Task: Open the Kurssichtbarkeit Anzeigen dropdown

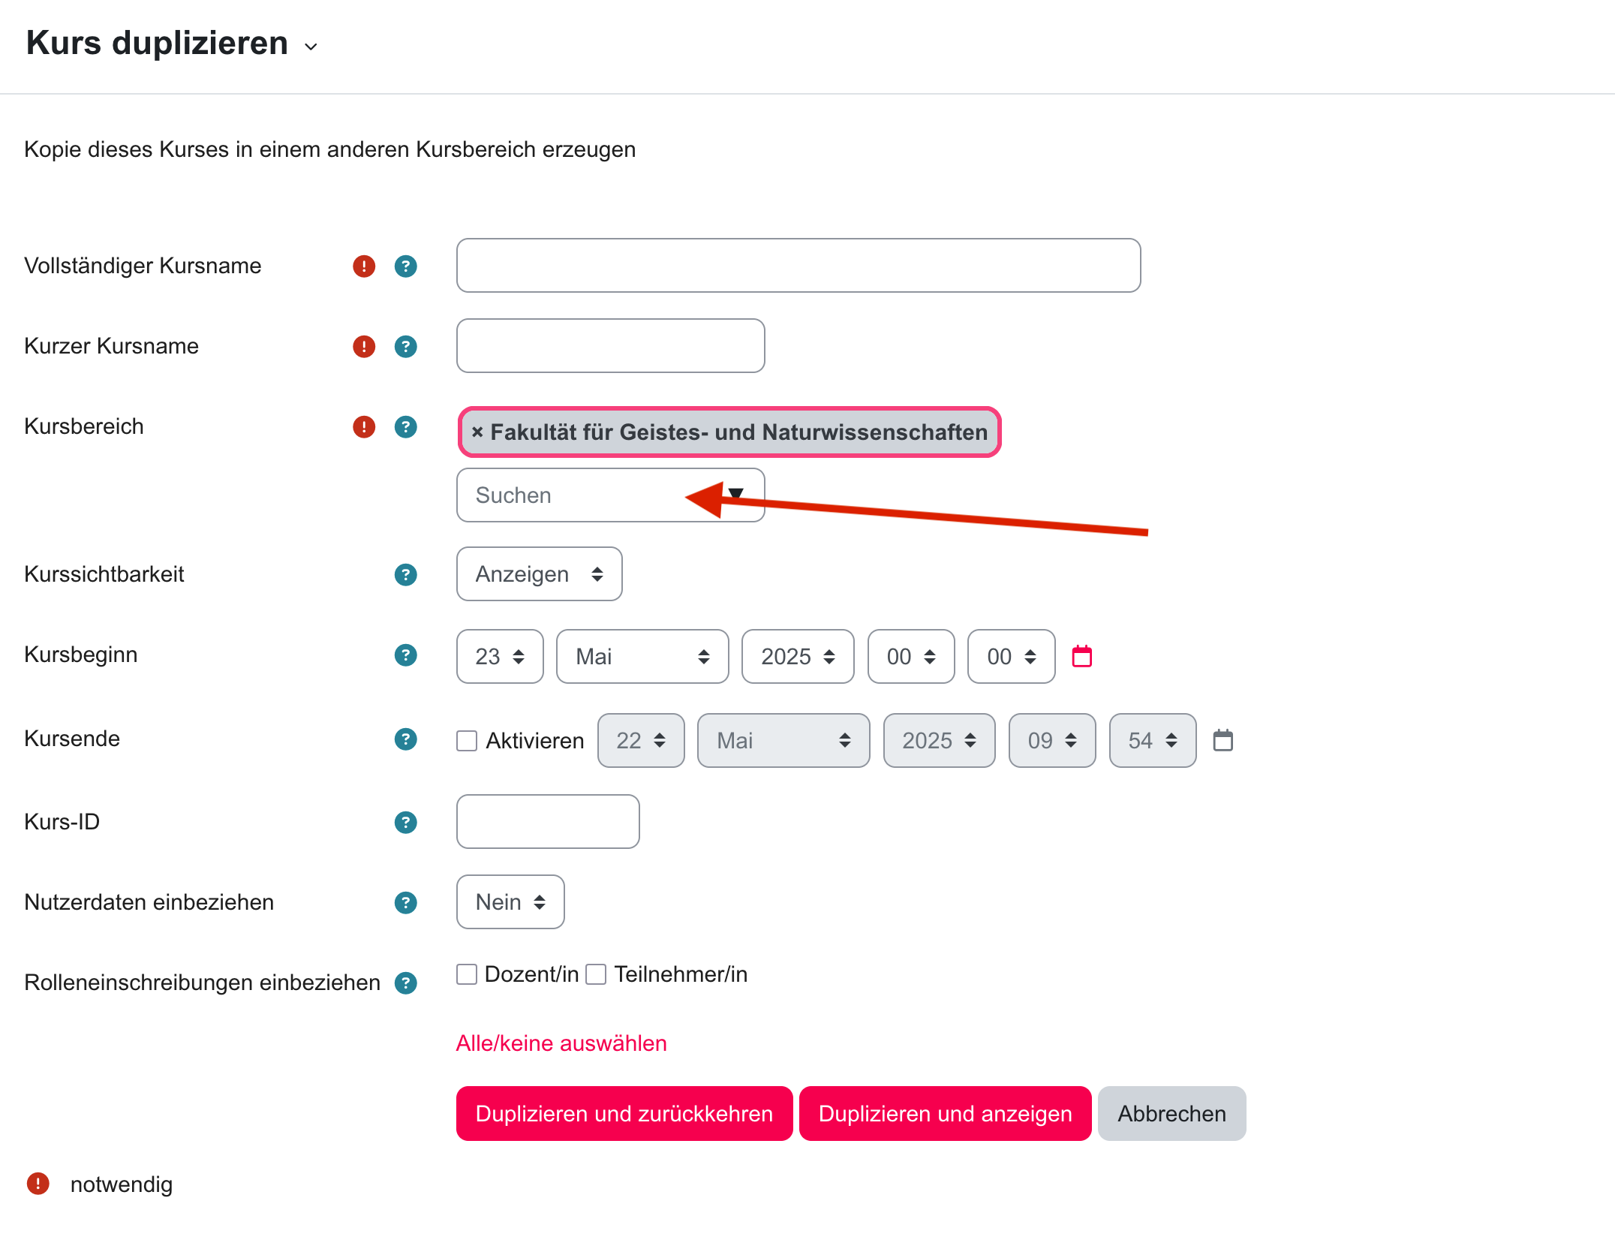Action: tap(539, 574)
